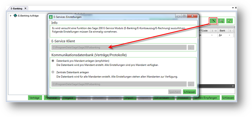Maximize the E-Services Einstellungen dialog
This screenshot has width=252, height=117.
point(184,16)
